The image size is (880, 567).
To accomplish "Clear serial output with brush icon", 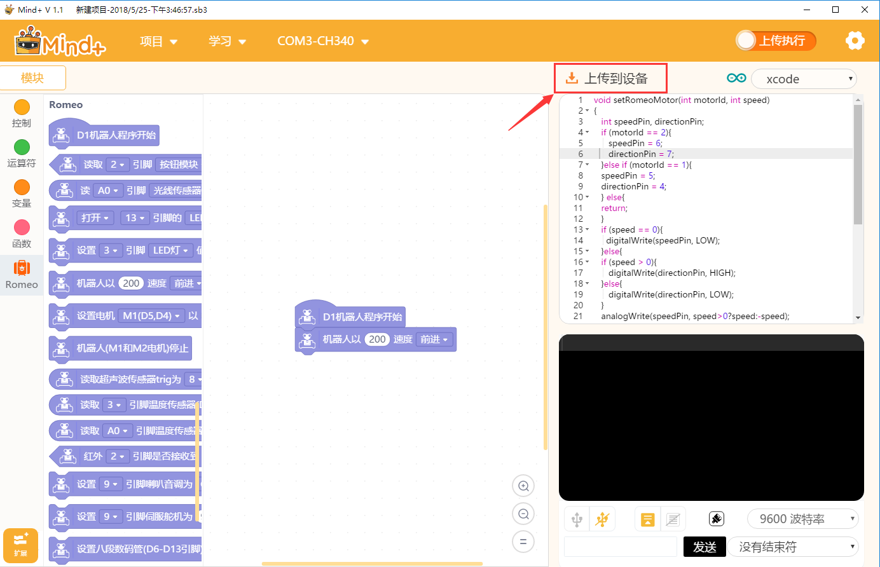I will click(717, 519).
